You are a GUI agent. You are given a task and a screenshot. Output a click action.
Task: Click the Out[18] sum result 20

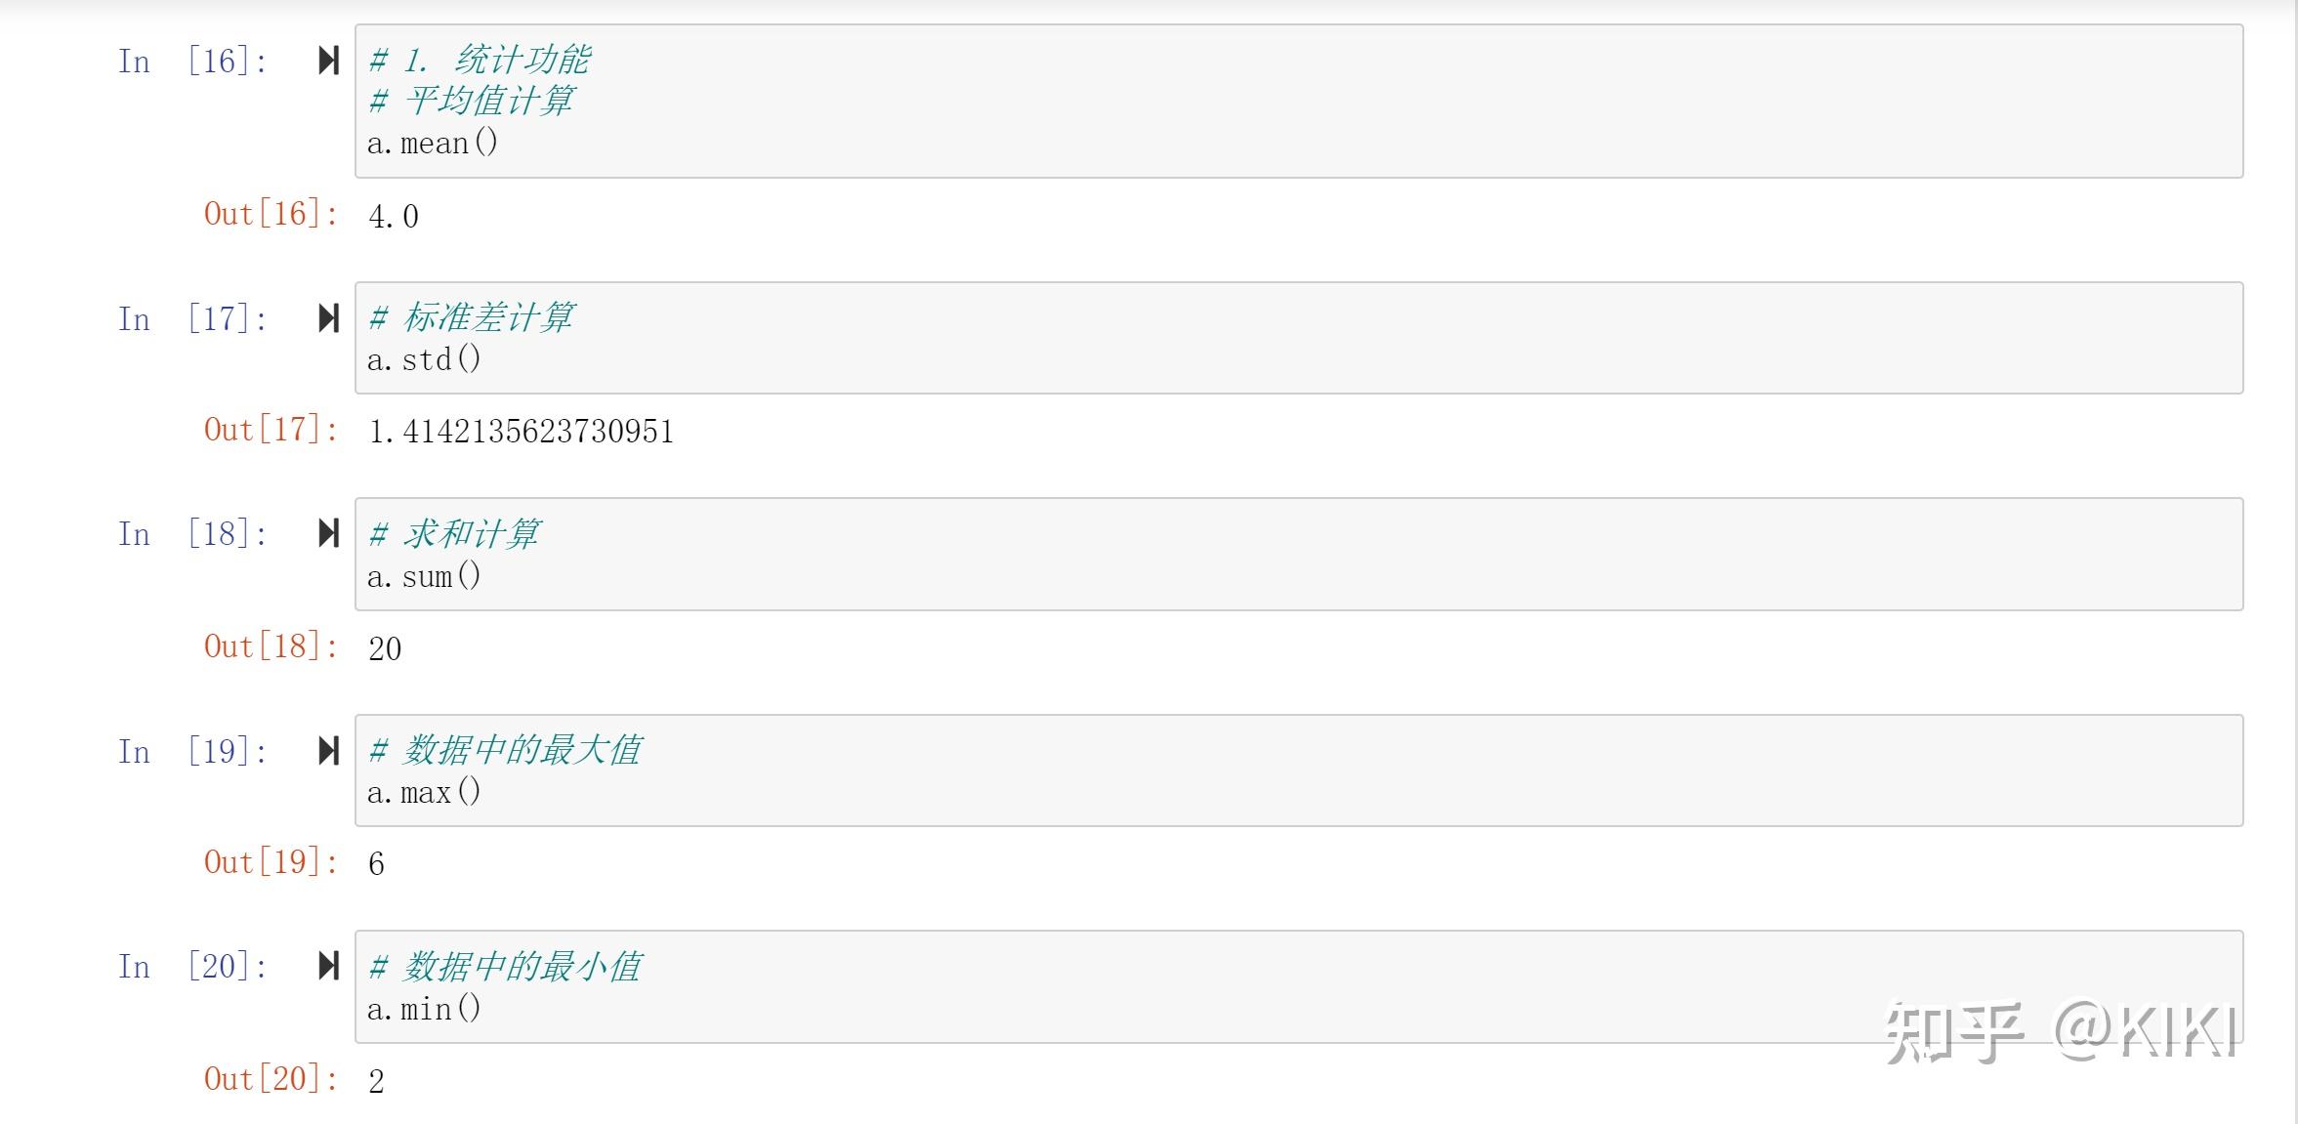(385, 648)
